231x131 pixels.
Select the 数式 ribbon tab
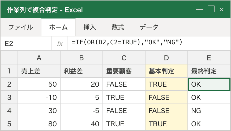pos(118,27)
